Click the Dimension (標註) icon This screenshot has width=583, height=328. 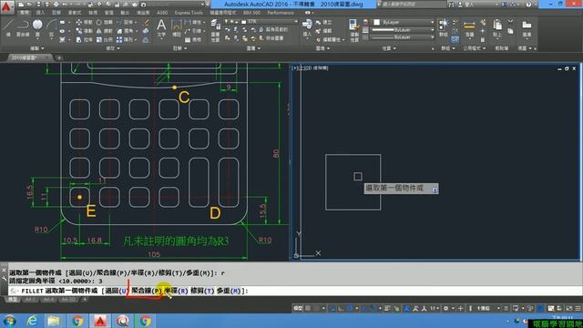click(177, 27)
